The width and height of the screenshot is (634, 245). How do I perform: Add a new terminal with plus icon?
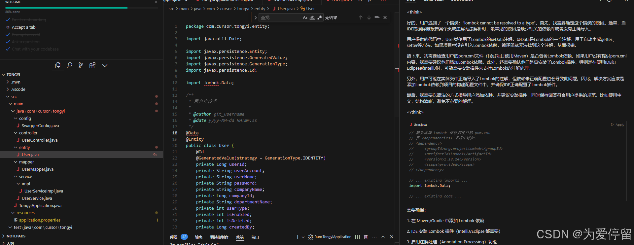298,237
